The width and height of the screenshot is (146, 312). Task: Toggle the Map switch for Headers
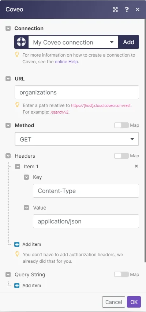[x=121, y=156]
